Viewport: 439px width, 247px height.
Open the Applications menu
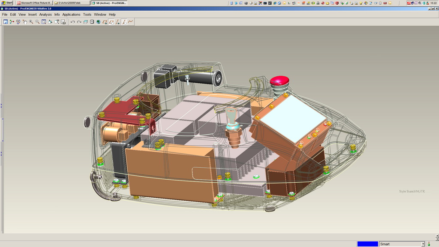[71, 15]
